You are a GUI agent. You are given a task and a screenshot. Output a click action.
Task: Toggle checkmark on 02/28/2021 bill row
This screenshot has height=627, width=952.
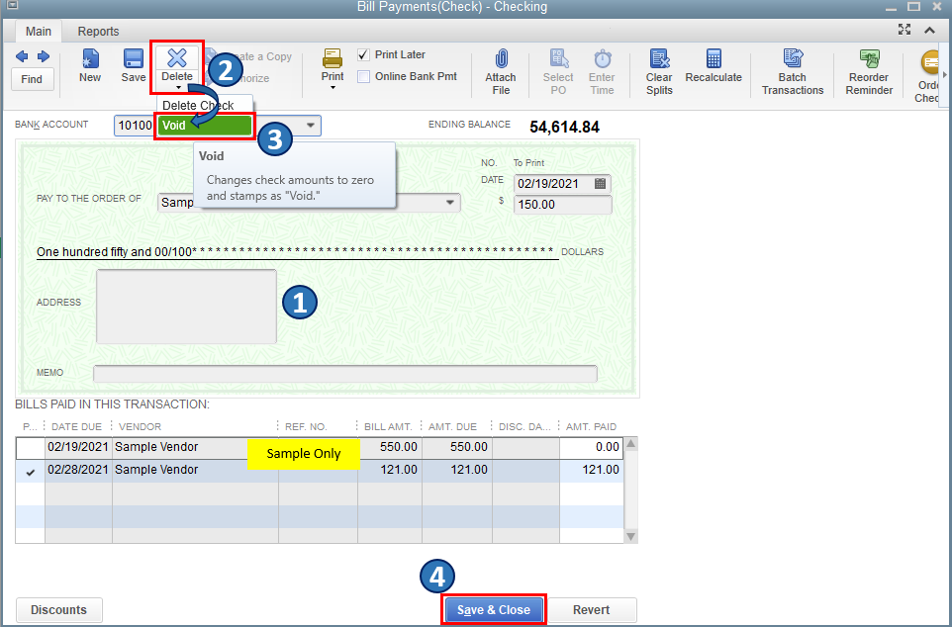[x=31, y=471]
